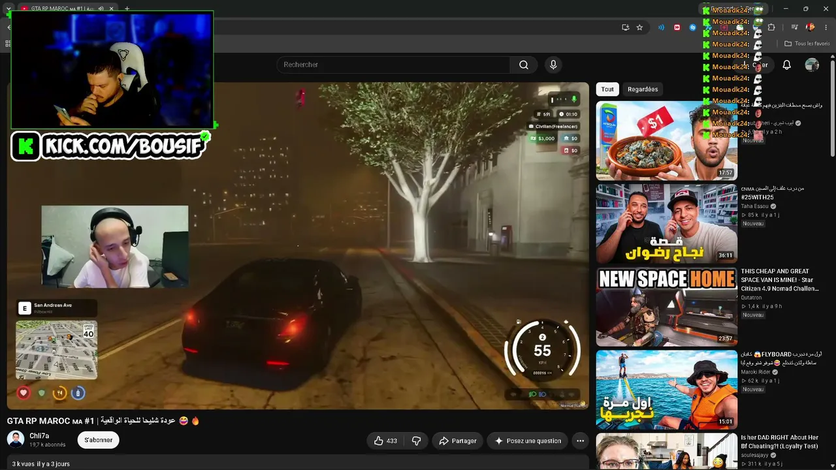Open the Chrome three-dot menu

pos(826,27)
